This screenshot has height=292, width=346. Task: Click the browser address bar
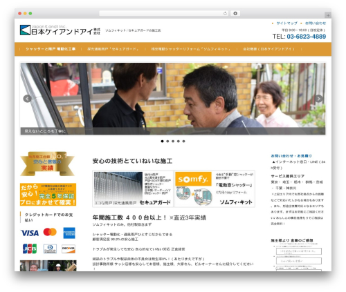163,13
